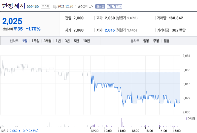Toggle the 실시간 real-time button

pyautogui.click(x=100, y=6)
